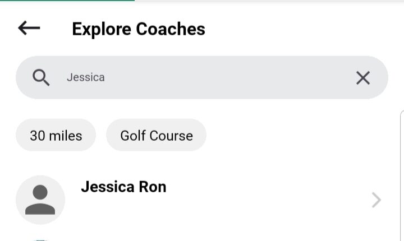Click the magnifying glass search icon

[41, 77]
